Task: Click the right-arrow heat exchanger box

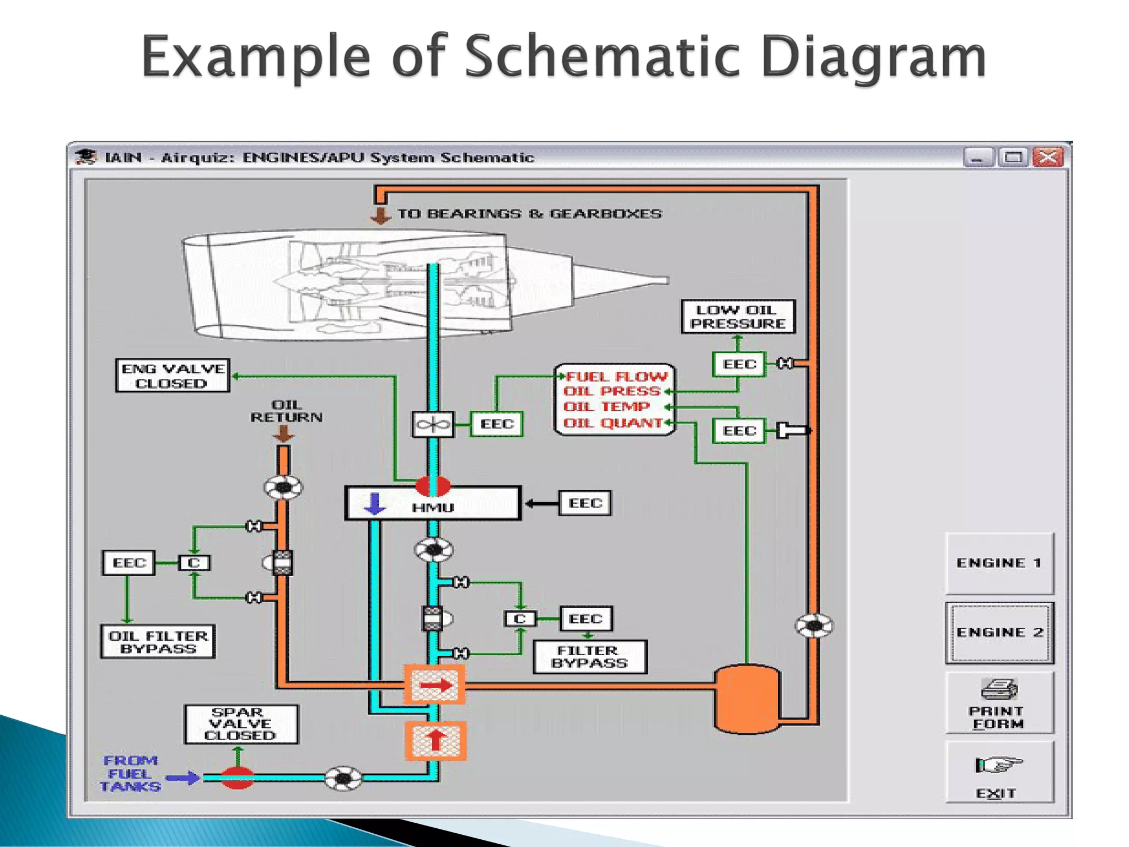Action: pos(435,685)
